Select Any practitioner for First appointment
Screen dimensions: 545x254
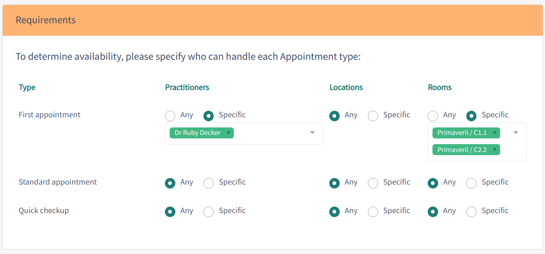[x=170, y=116]
